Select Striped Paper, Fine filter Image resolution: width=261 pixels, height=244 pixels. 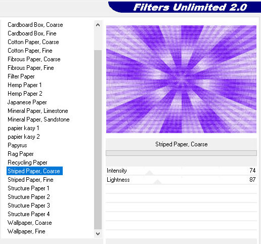30,180
